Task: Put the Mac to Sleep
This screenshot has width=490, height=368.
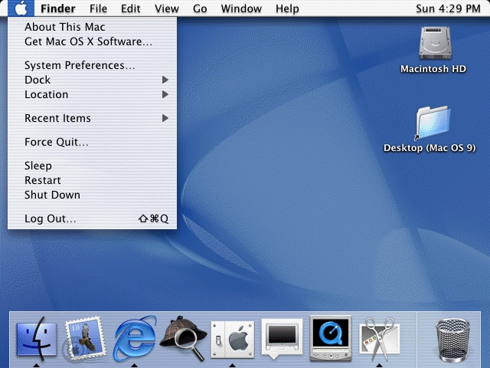Action: [92, 166]
